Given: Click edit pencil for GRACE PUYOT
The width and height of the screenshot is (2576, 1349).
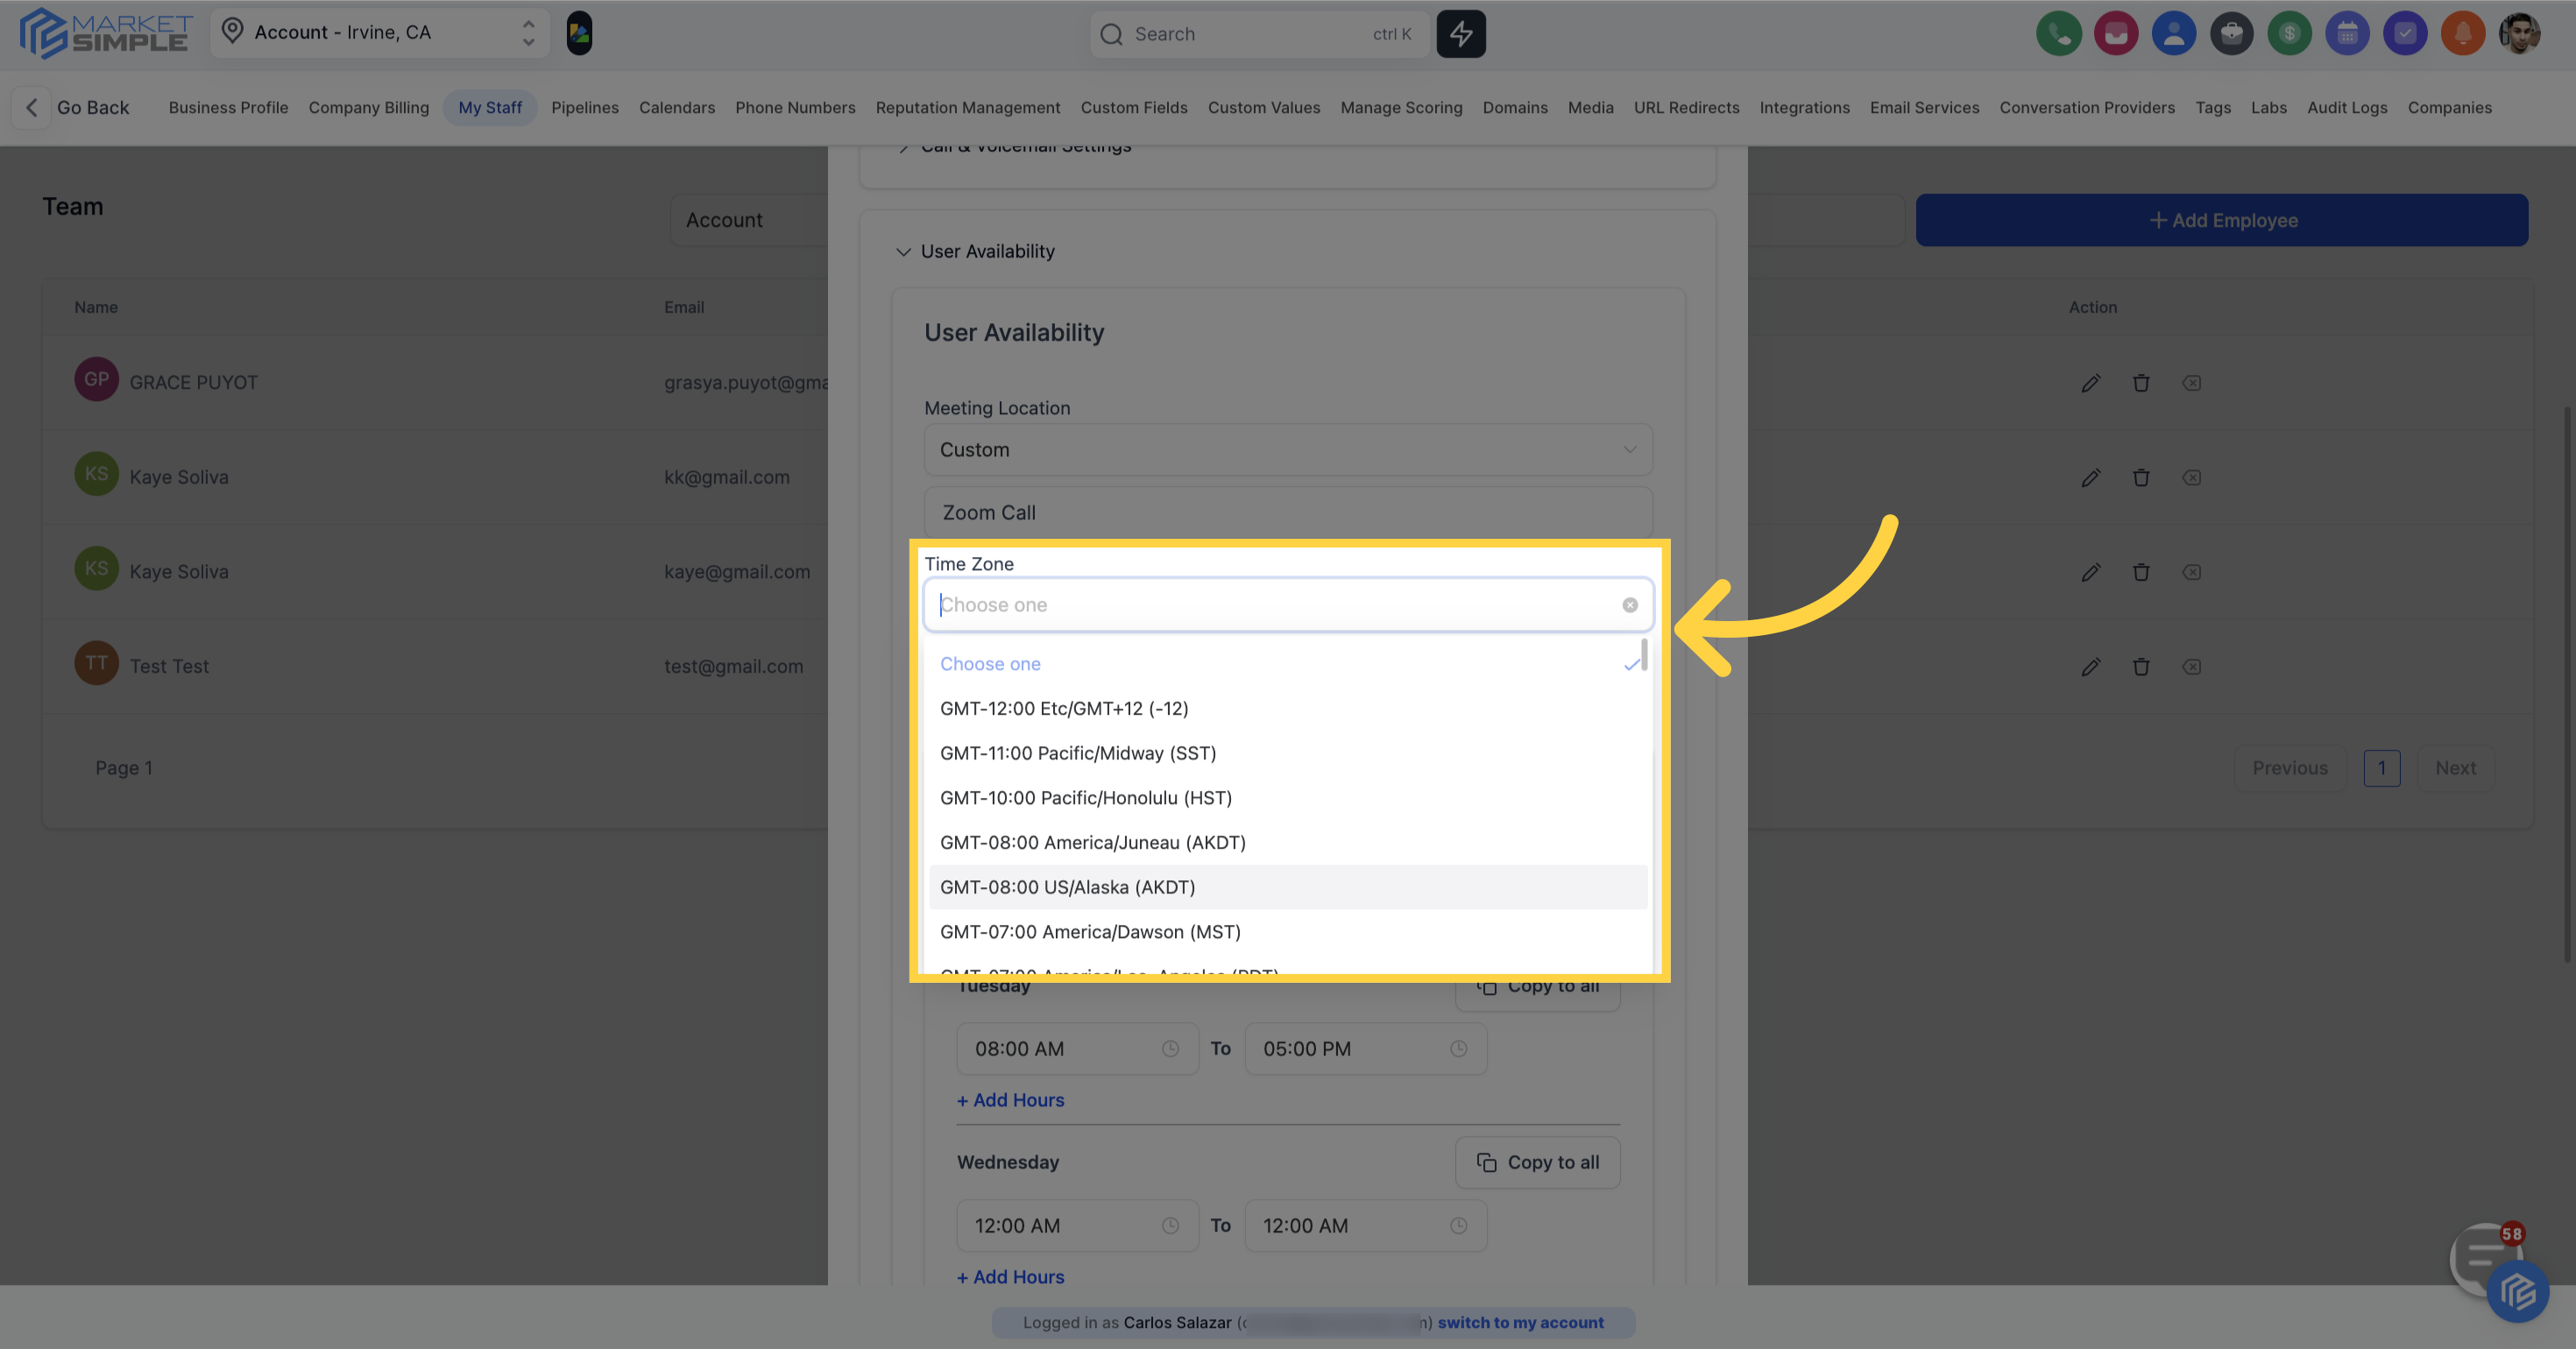Looking at the screenshot, I should pyautogui.click(x=2090, y=383).
